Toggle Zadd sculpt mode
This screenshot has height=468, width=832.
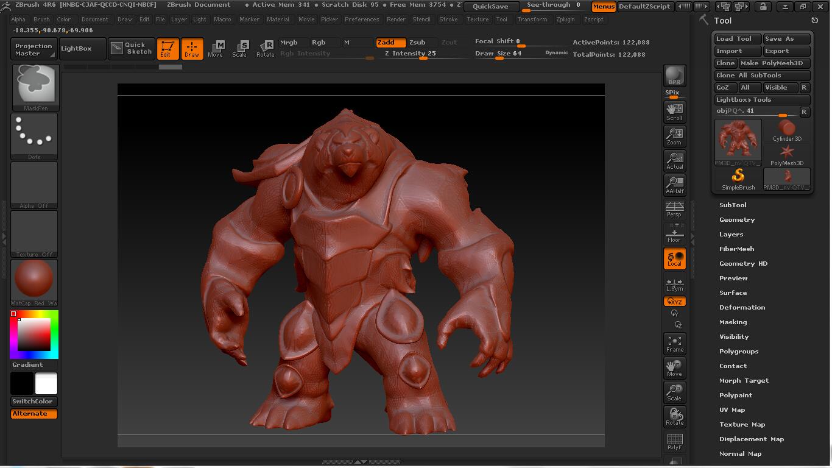pyautogui.click(x=391, y=43)
